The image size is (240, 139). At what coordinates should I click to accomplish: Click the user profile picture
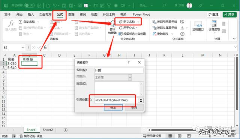pos(189,6)
